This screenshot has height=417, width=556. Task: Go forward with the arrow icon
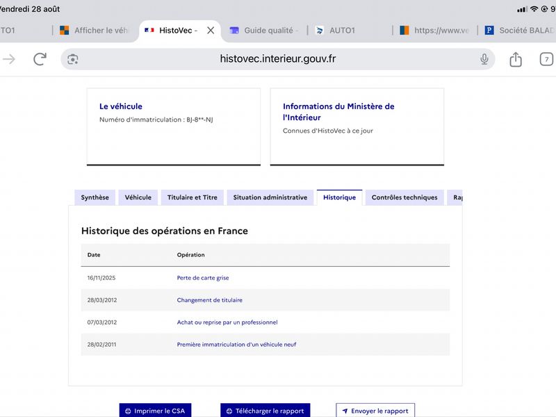point(10,59)
